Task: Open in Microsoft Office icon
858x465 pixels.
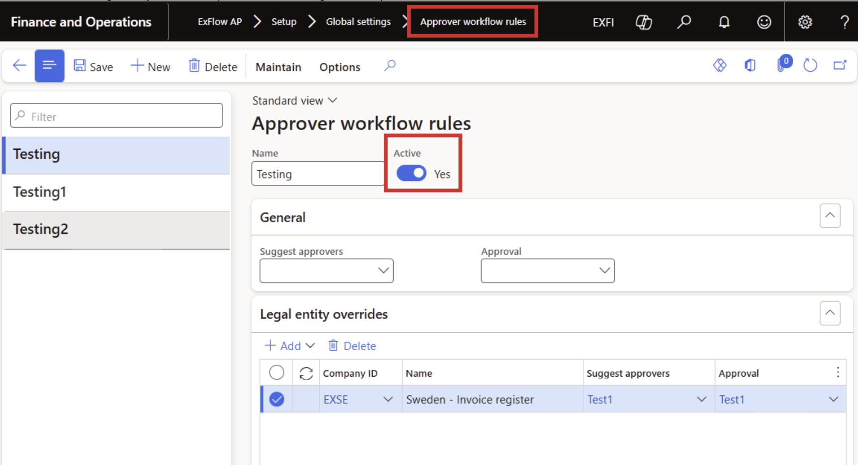Action: coord(750,65)
